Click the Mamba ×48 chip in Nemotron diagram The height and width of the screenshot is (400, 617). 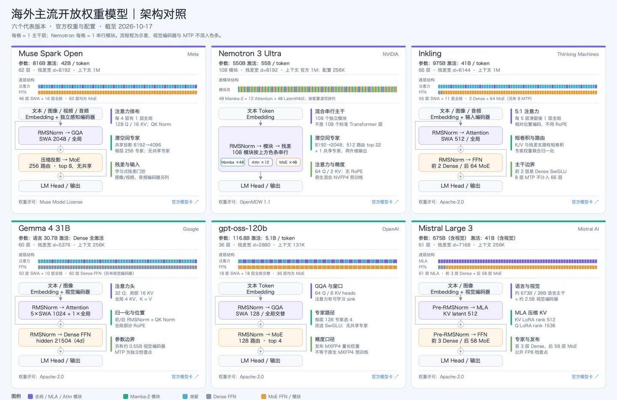(233, 162)
